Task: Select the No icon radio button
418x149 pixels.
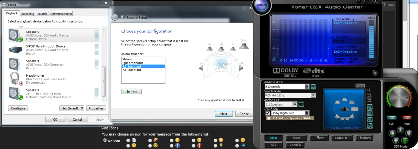Action: pos(105,141)
